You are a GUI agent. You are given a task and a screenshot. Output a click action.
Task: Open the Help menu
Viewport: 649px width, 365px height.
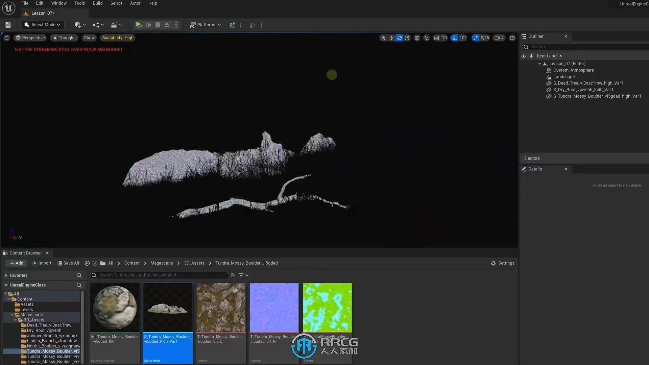point(152,3)
